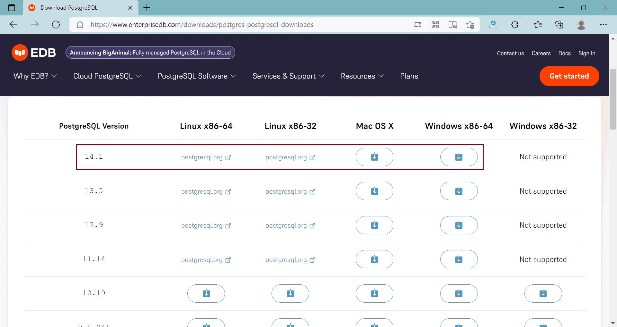Download PostgreSQL 14.1 for Windows x86-64
This screenshot has width=617, height=327.
[459, 157]
